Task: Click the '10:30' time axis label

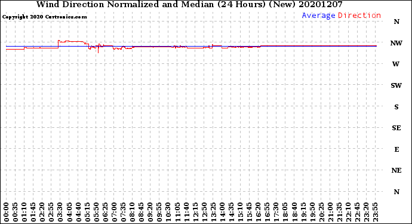Action: point(168,213)
